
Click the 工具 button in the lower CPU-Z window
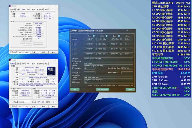point(33,107)
